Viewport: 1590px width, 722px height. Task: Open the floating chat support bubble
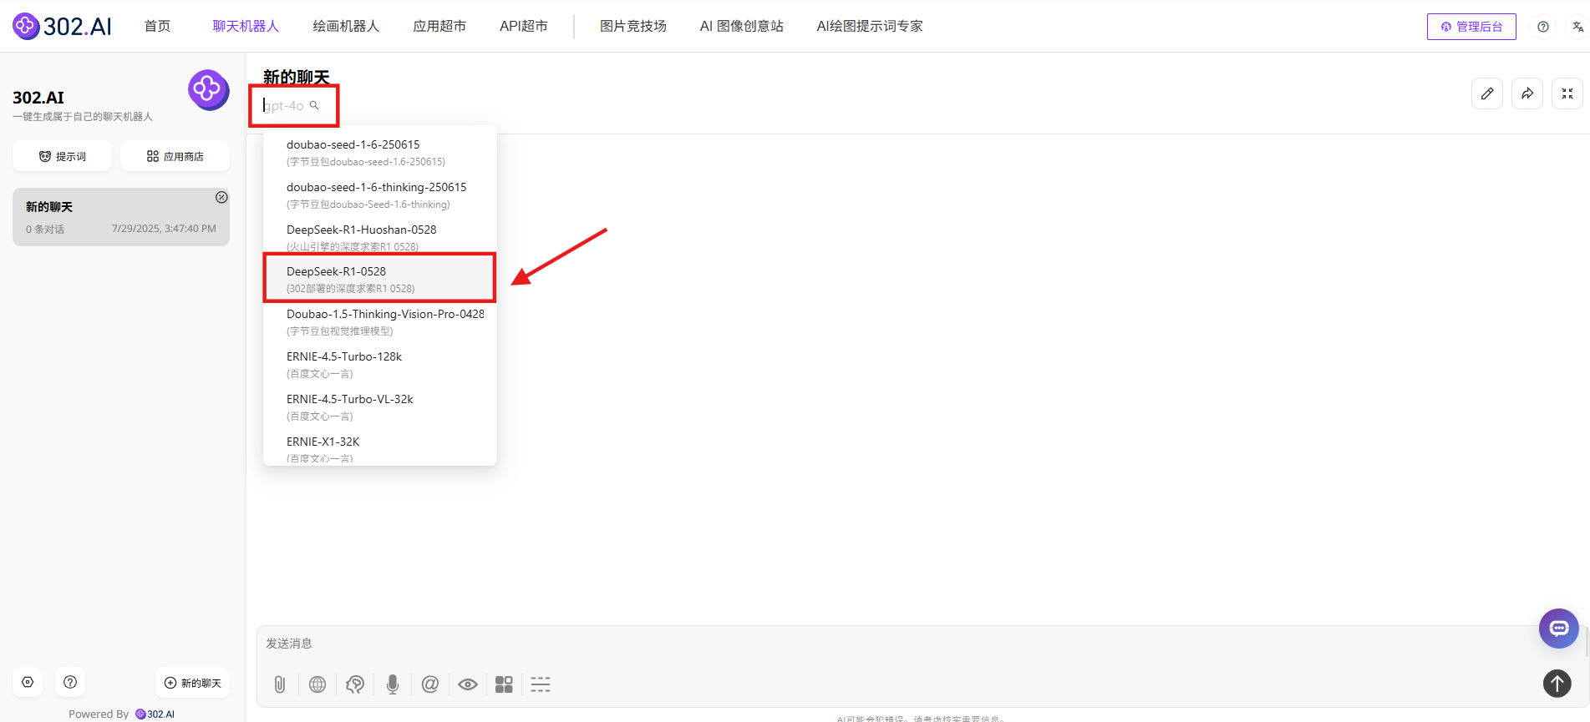[x=1559, y=629]
